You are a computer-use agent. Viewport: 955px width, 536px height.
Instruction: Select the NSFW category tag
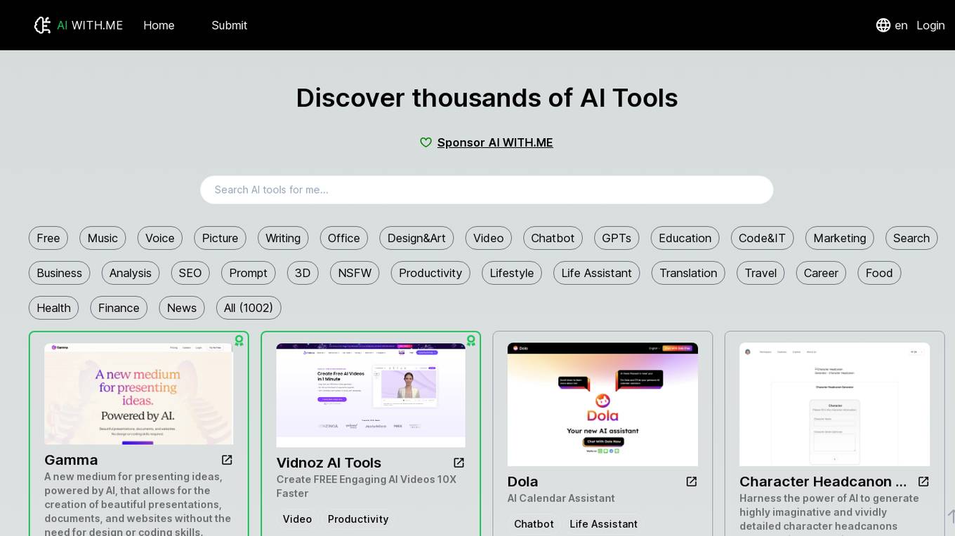coord(355,273)
